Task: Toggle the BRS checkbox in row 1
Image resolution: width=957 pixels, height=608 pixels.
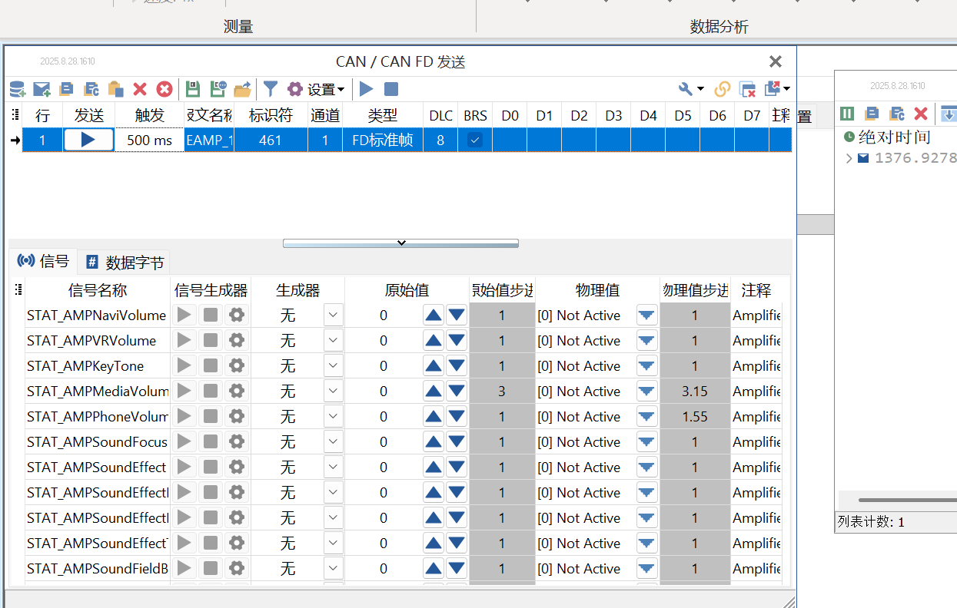Action: 476,140
